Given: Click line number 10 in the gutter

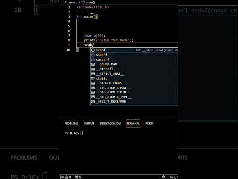Looking at the screenshot, I should [x=68, y=50].
